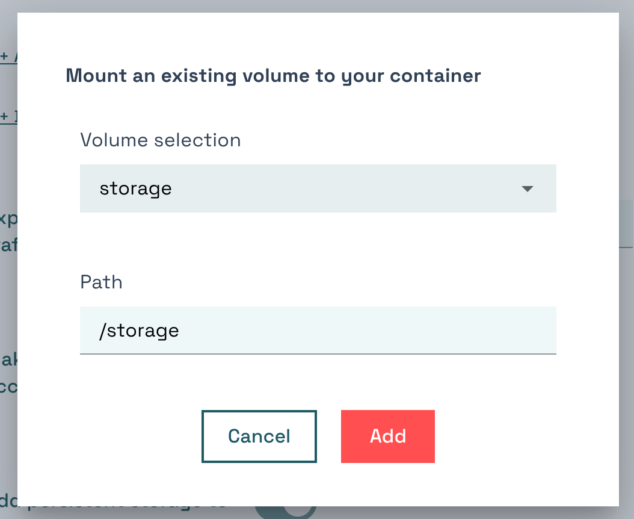Click the dimmed backdrop right of dialog

[626, 361]
